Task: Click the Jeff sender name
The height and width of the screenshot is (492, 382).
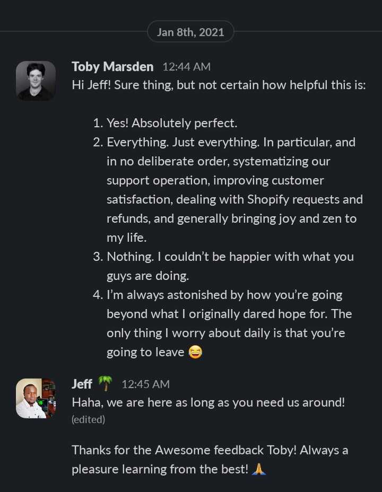Action: pos(82,384)
